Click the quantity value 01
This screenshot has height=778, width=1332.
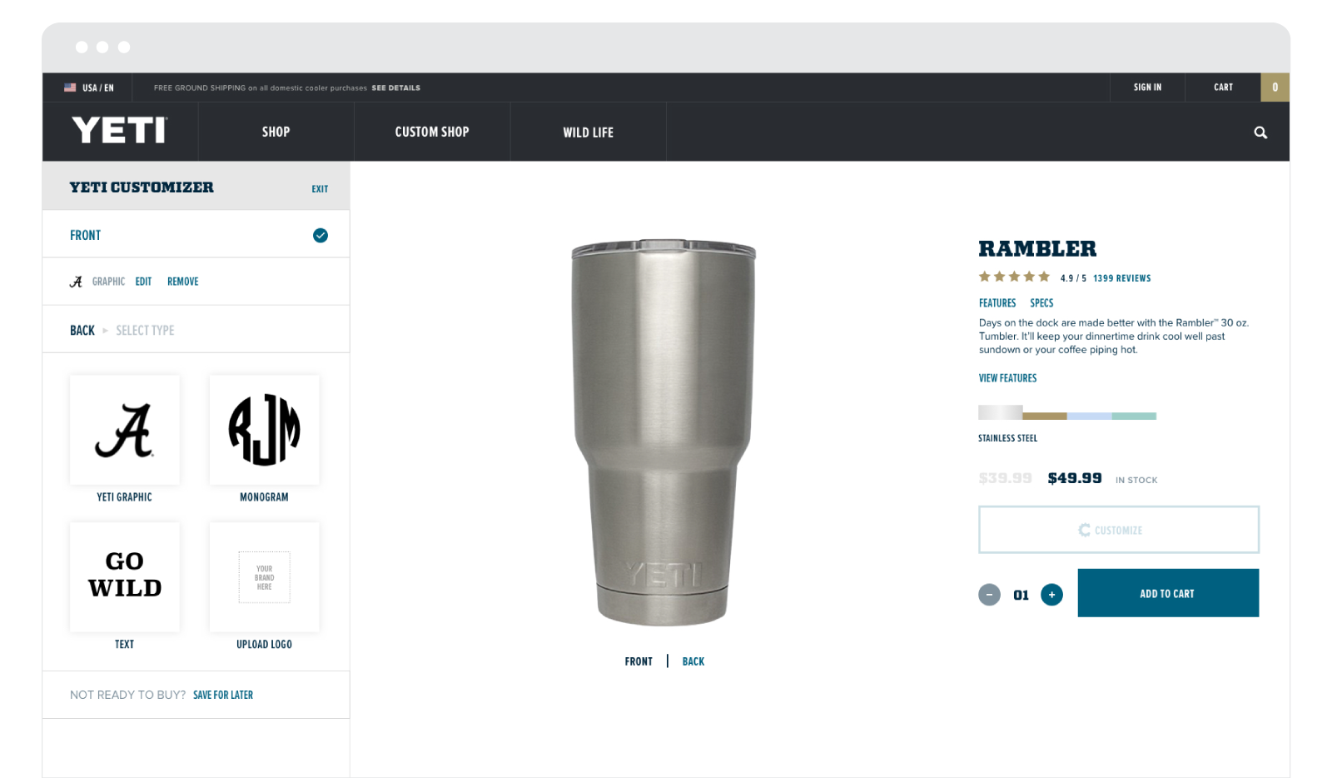point(1021,595)
